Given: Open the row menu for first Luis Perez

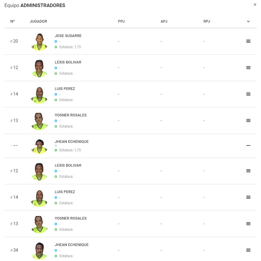Looking at the screenshot, I should pyautogui.click(x=248, y=94).
